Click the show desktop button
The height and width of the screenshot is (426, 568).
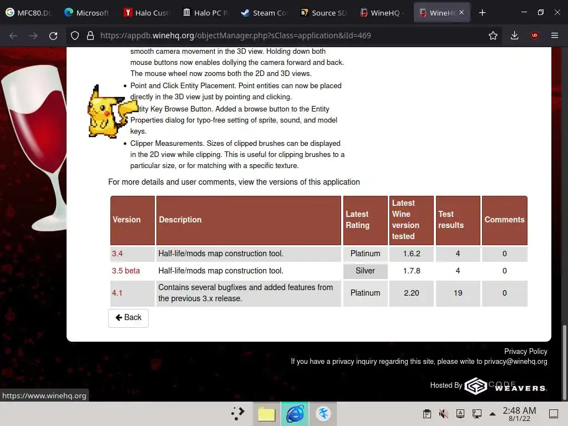pos(554,414)
